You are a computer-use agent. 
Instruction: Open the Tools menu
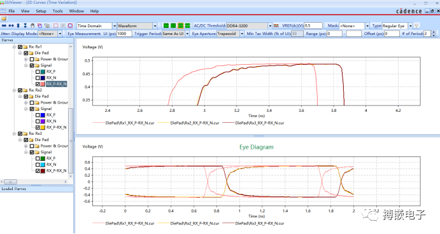57,11
